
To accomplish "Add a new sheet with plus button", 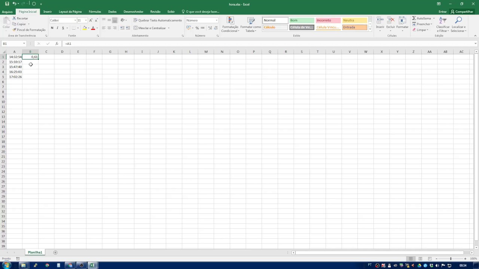I will 55,253.
